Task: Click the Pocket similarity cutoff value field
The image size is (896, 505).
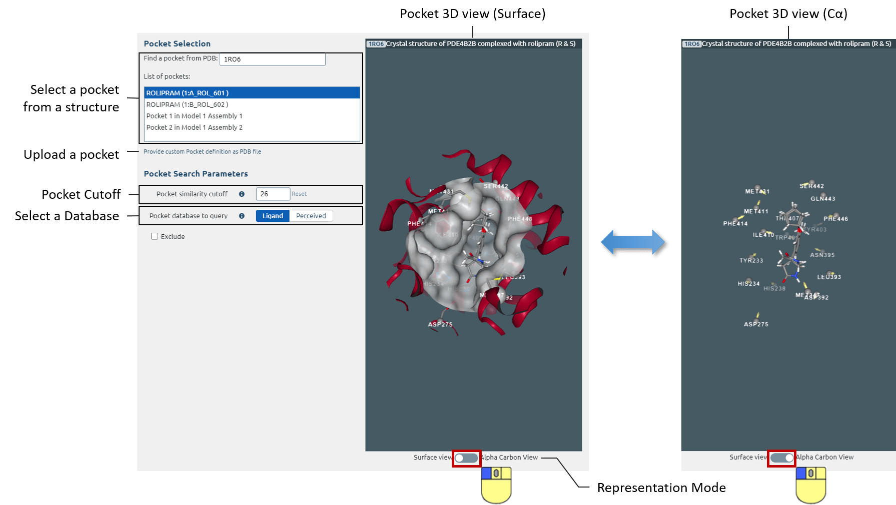Action: [273, 194]
